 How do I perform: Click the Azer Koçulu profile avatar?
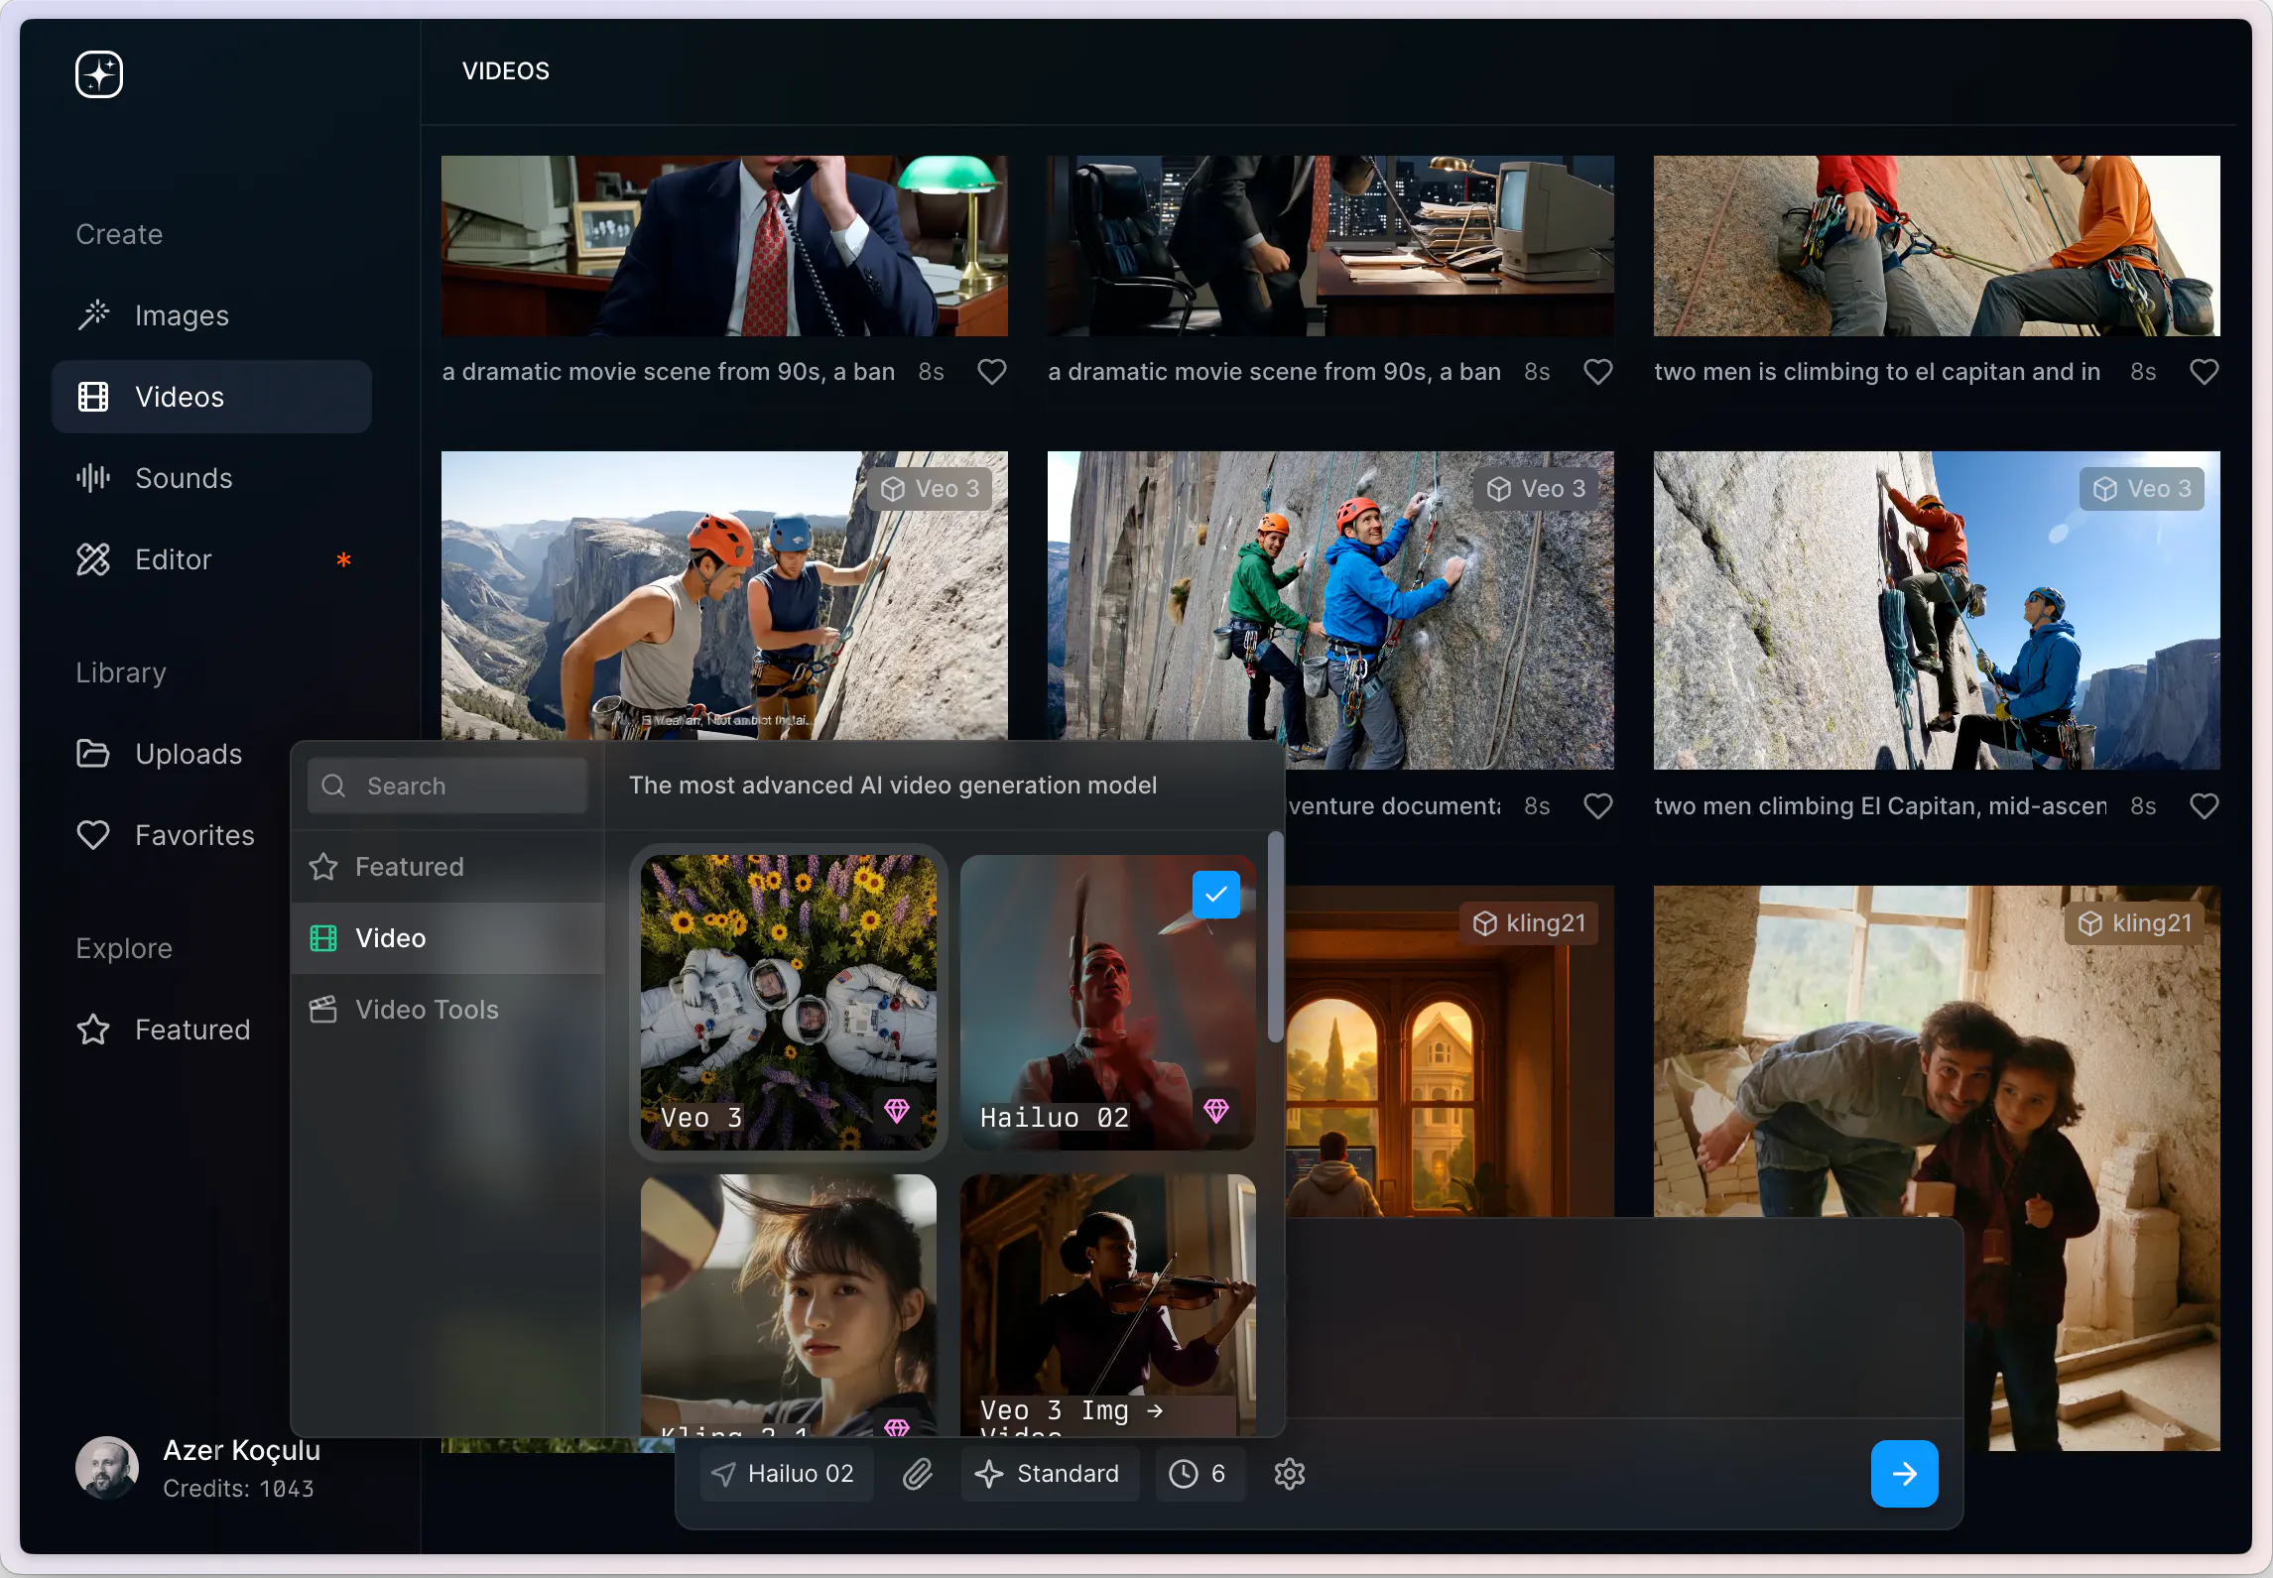tap(107, 1468)
